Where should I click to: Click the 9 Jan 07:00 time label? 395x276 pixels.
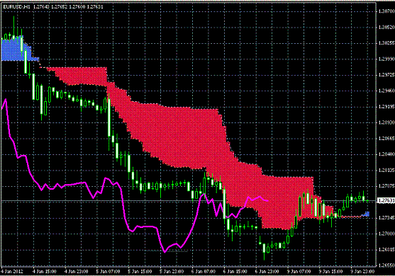pyautogui.click(x=299, y=272)
